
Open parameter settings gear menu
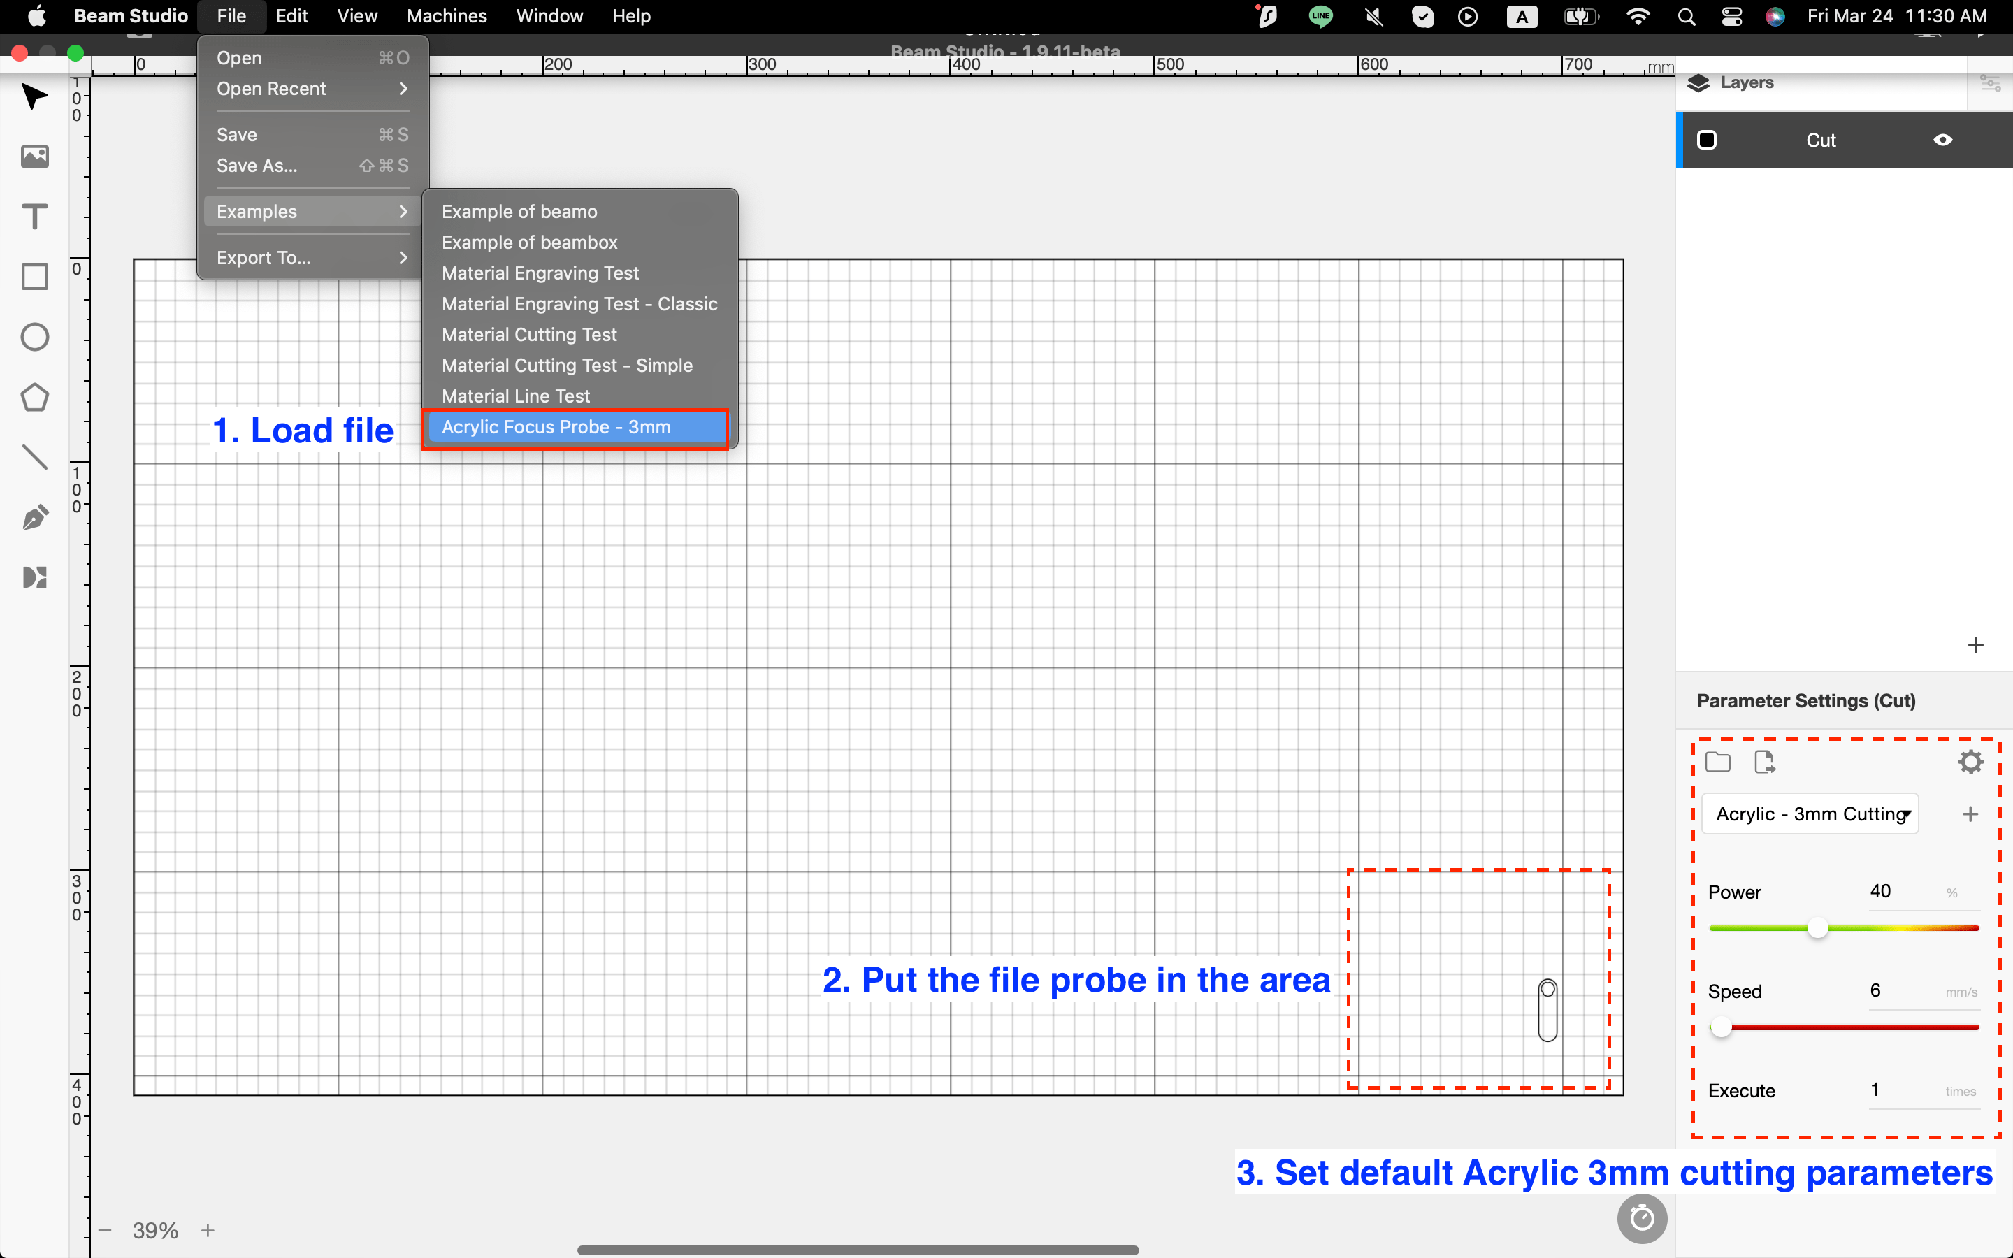(x=1970, y=760)
